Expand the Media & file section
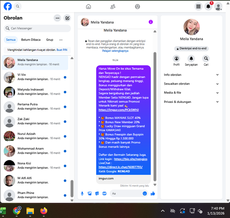The height and width of the screenshot is (218, 230). [191, 93]
